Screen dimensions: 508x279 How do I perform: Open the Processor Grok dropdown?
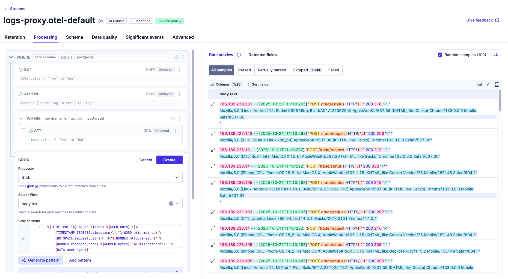click(x=100, y=177)
